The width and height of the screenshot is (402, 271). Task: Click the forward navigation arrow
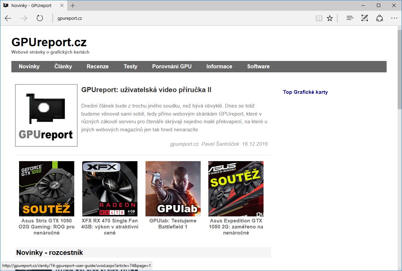(x=24, y=18)
